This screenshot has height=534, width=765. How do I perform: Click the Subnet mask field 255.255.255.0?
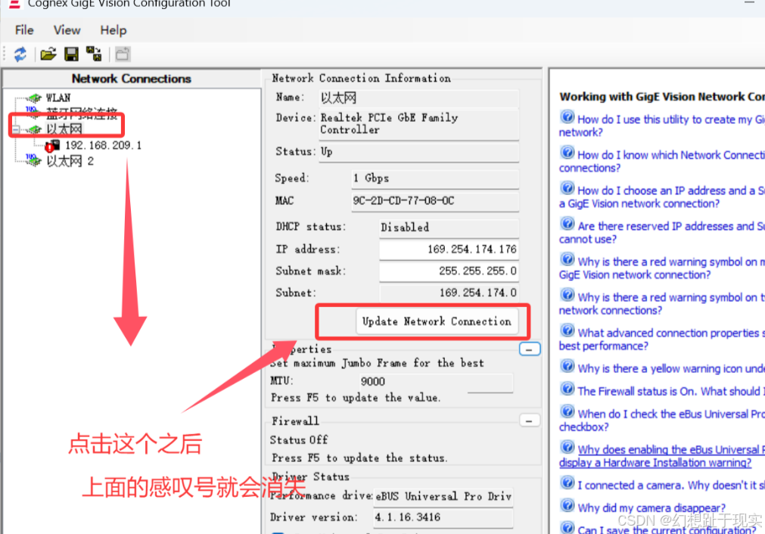(x=449, y=271)
